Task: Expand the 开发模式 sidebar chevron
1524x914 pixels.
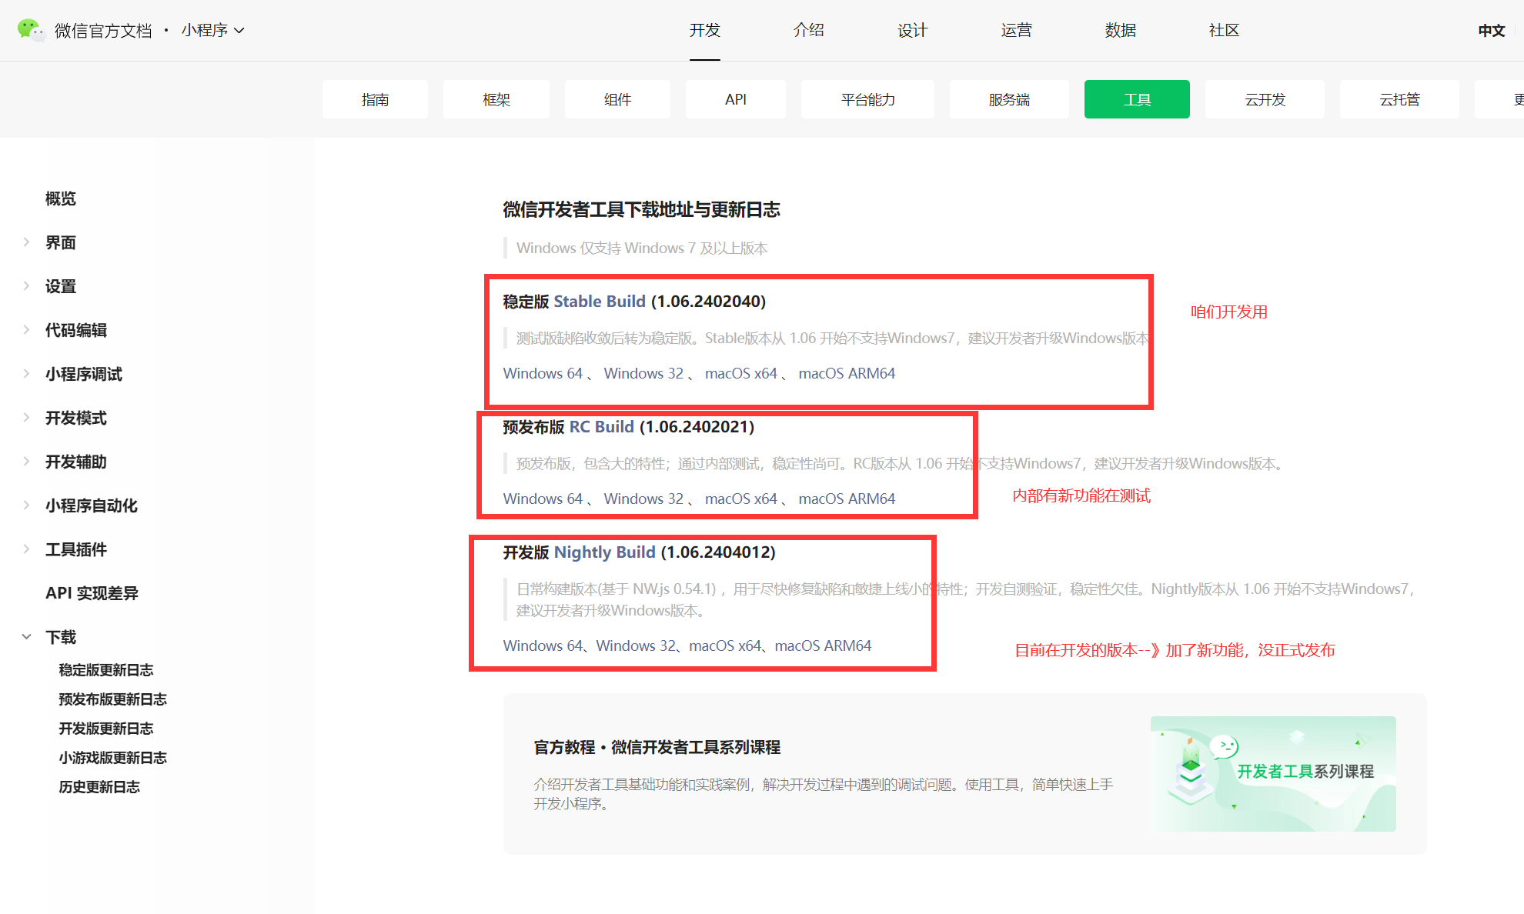Action: point(26,418)
